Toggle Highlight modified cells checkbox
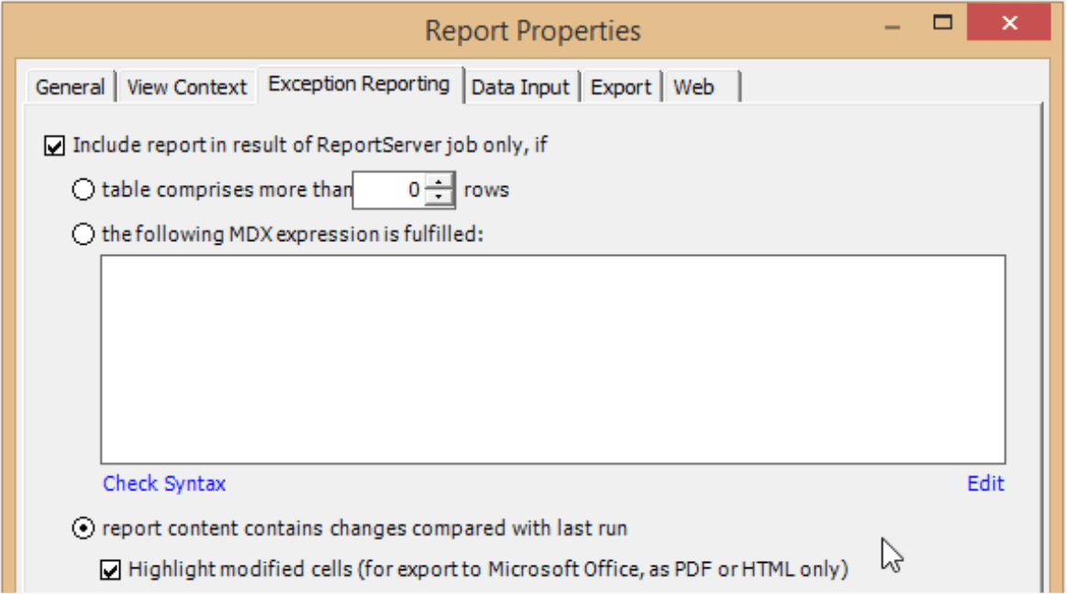 pyautogui.click(x=110, y=569)
